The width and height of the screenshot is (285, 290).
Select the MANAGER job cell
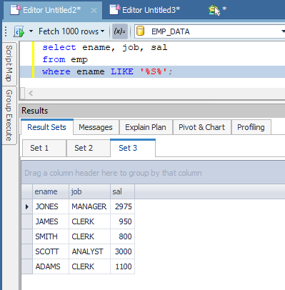(x=89, y=206)
